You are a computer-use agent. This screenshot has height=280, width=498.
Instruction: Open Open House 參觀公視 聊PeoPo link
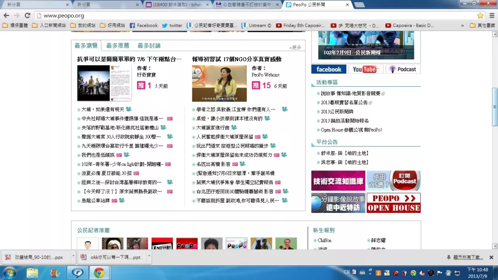351,130
